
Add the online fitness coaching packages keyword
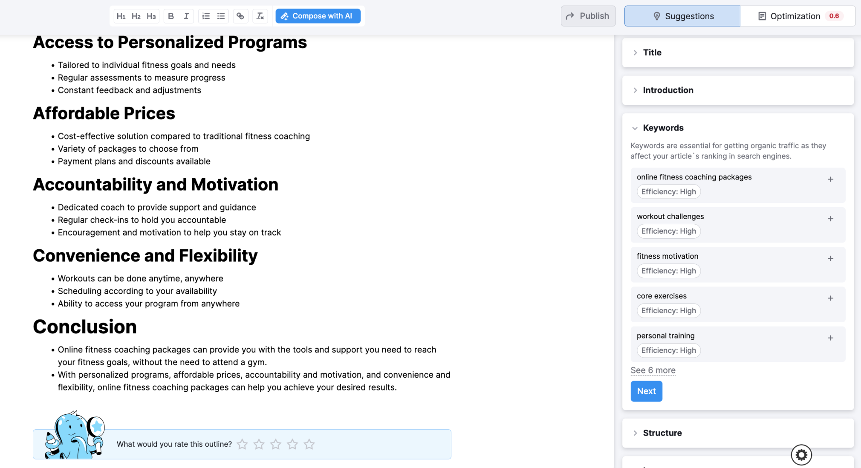830,179
